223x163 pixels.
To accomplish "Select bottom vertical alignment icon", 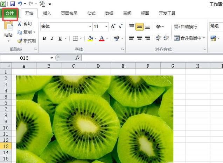I will 147,27.
